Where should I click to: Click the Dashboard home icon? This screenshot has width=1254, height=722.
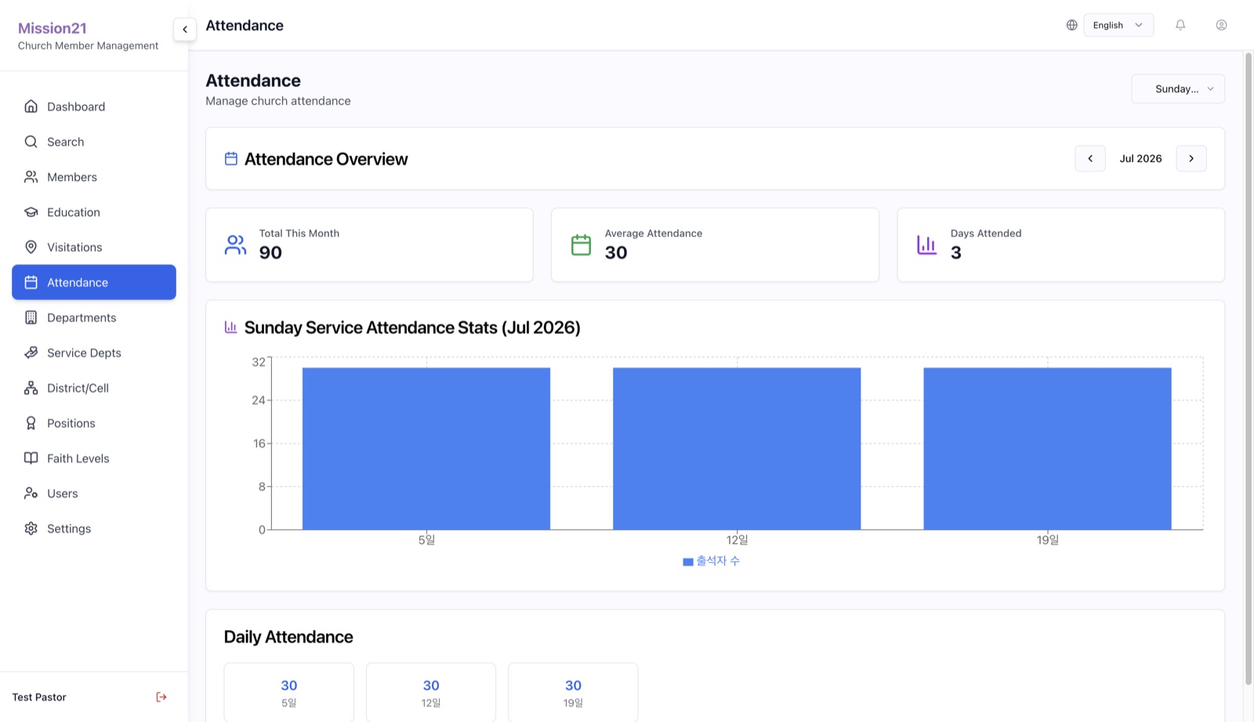(31, 107)
